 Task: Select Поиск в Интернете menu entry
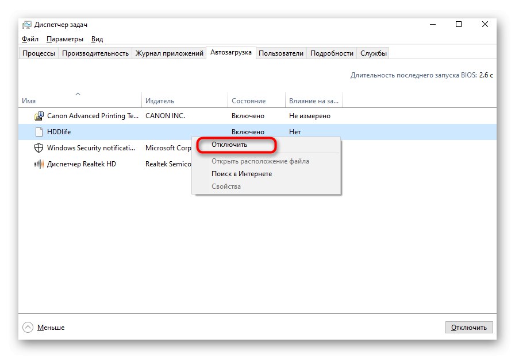[x=266, y=174]
